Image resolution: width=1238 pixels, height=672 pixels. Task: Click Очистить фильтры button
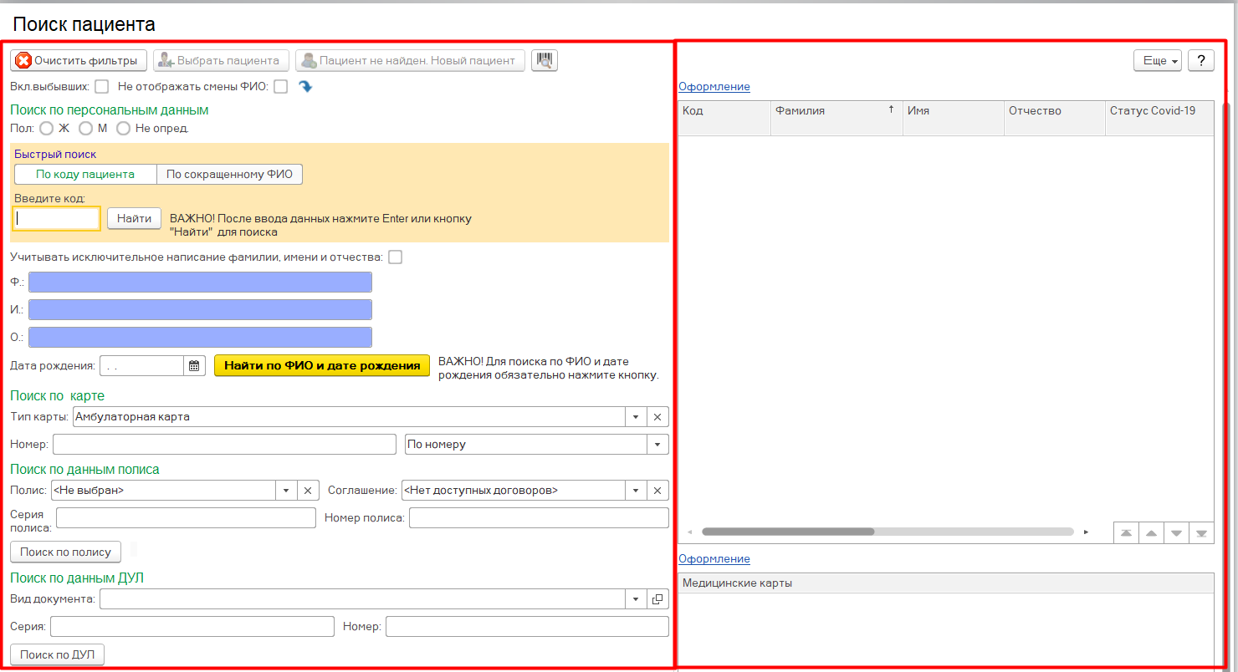pos(79,61)
